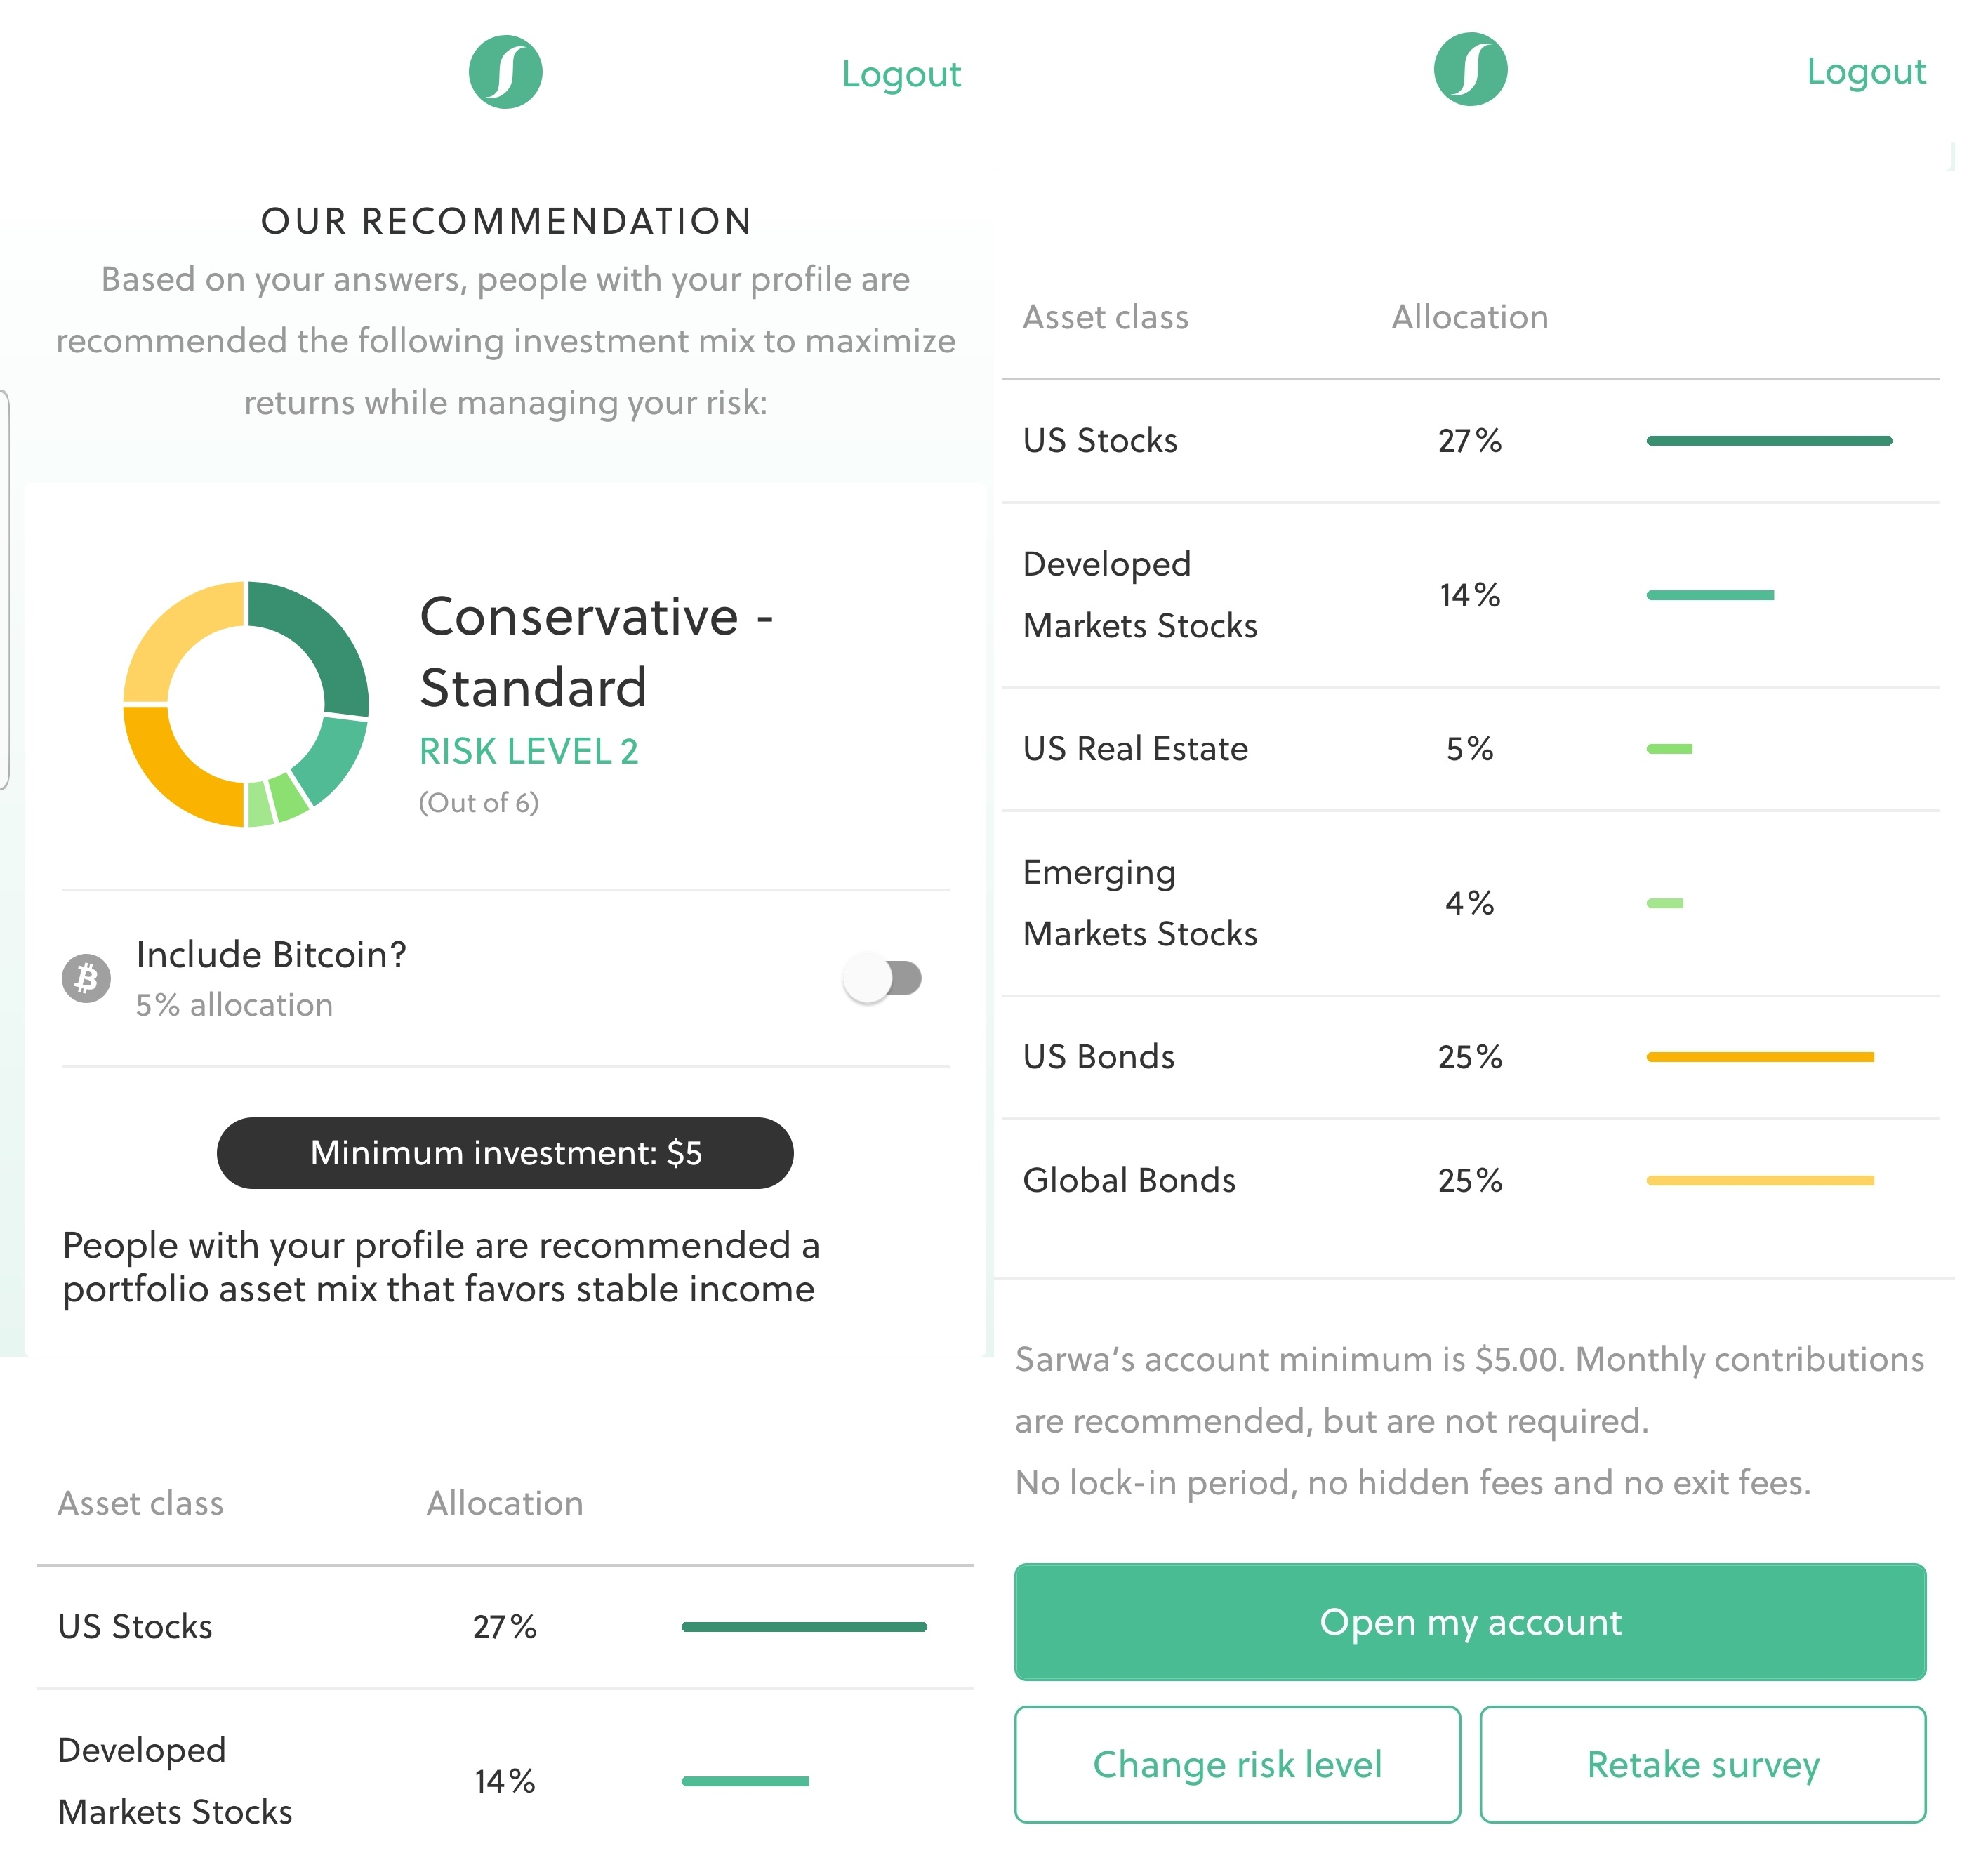
Task: Click the Developed Markets Stocks allocation bar
Action: tap(1711, 594)
